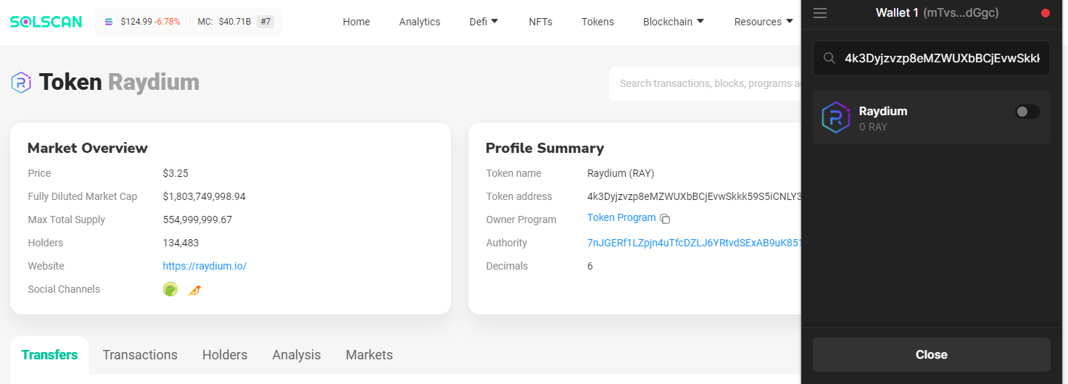Toggle the Raydium token switch on
The image size is (1068, 384).
(x=1027, y=112)
